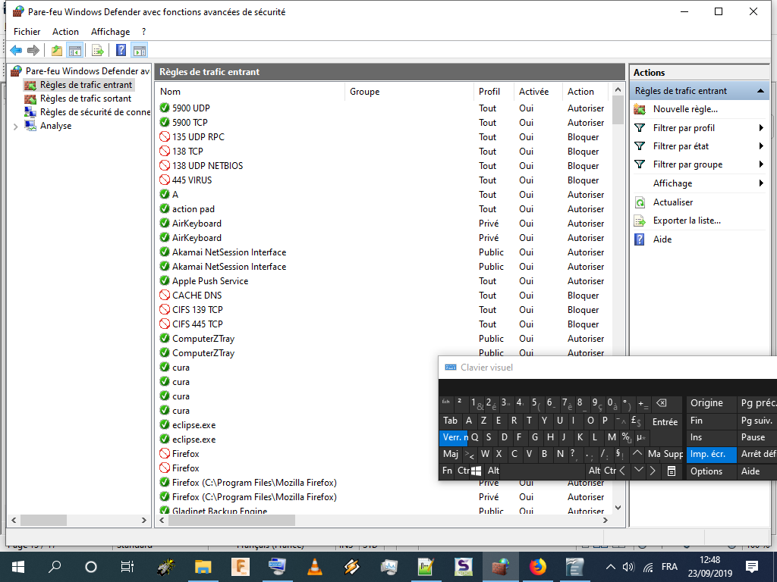This screenshot has width=777, height=582.
Task: Toggle the Verr. num key on Clavier visuel
Action: (455, 437)
